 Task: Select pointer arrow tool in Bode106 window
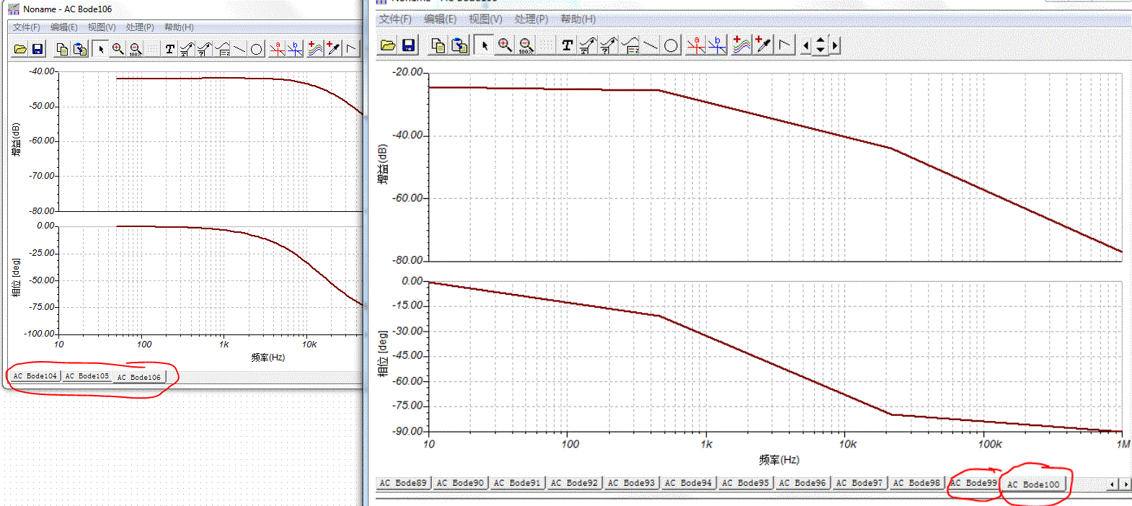(x=101, y=49)
